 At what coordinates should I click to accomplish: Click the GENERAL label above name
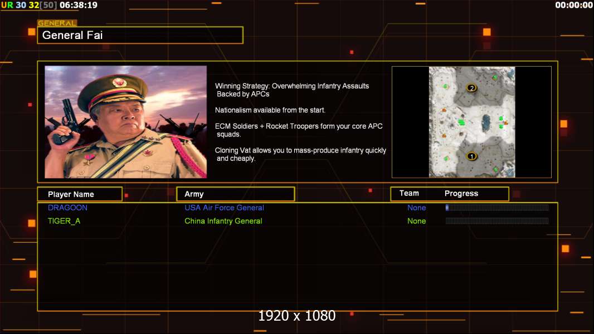coord(57,23)
